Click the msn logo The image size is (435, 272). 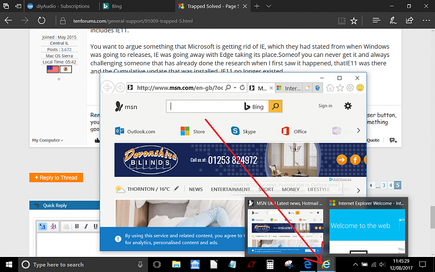click(126, 107)
